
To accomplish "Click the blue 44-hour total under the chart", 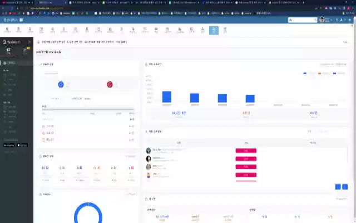I will click(x=179, y=113).
